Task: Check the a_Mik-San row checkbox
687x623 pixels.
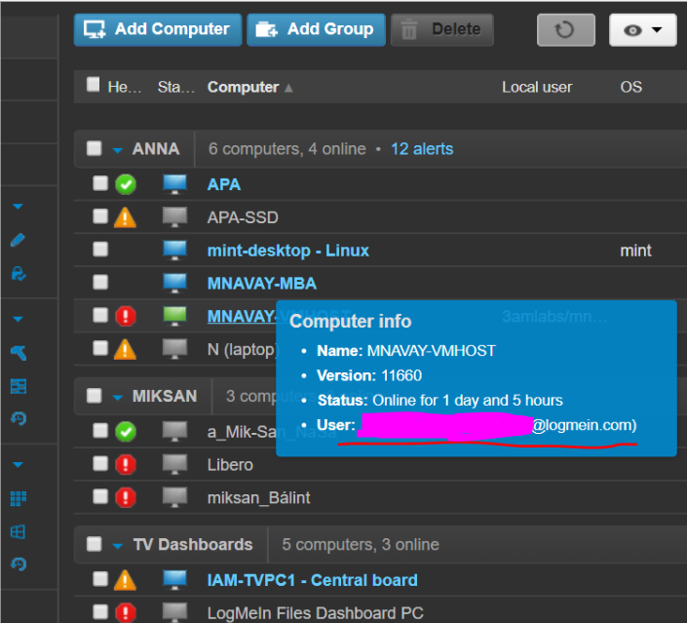Action: (x=100, y=431)
